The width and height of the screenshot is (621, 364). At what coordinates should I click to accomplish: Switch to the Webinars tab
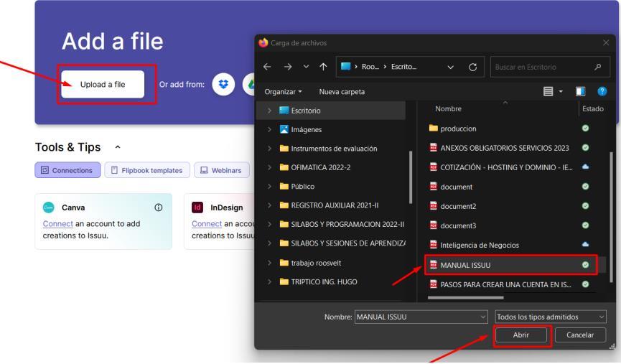click(x=221, y=170)
